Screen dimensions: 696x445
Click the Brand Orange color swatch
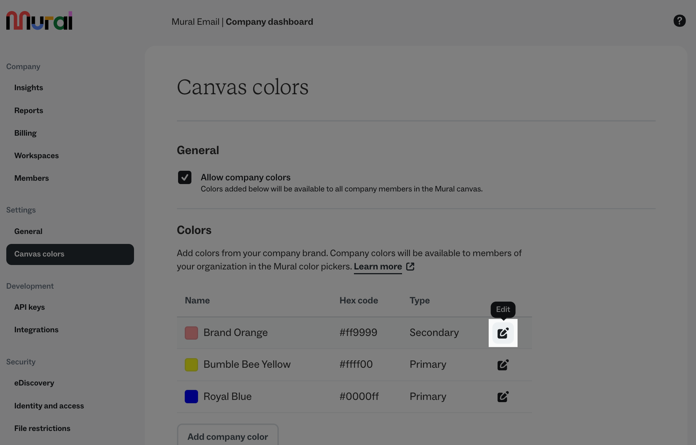pos(191,333)
